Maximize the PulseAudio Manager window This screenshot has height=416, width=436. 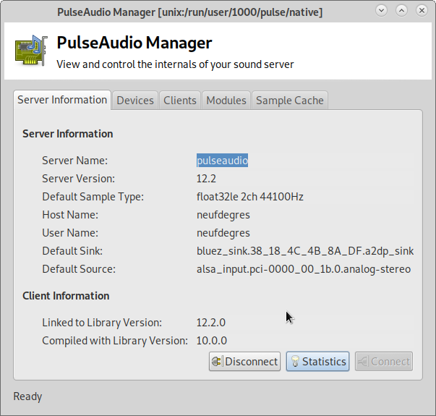click(403, 12)
